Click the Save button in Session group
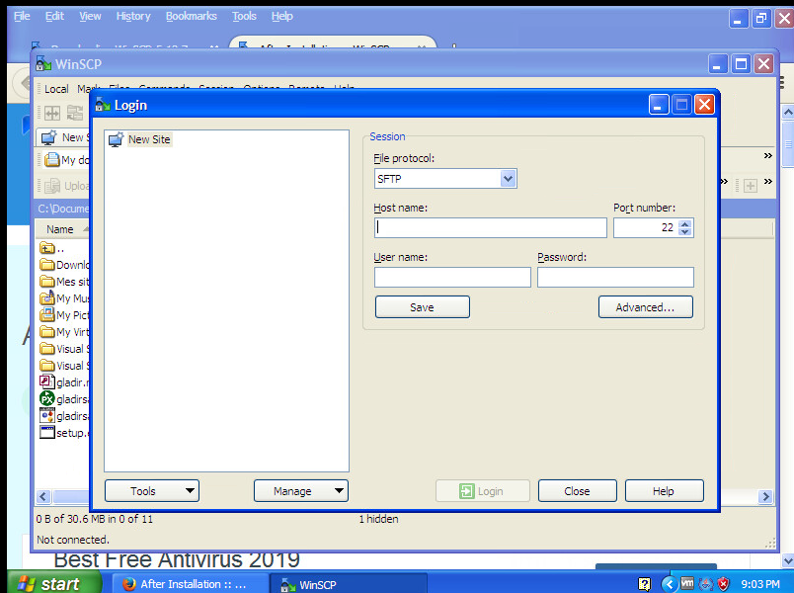This screenshot has height=593, width=794. tap(423, 307)
